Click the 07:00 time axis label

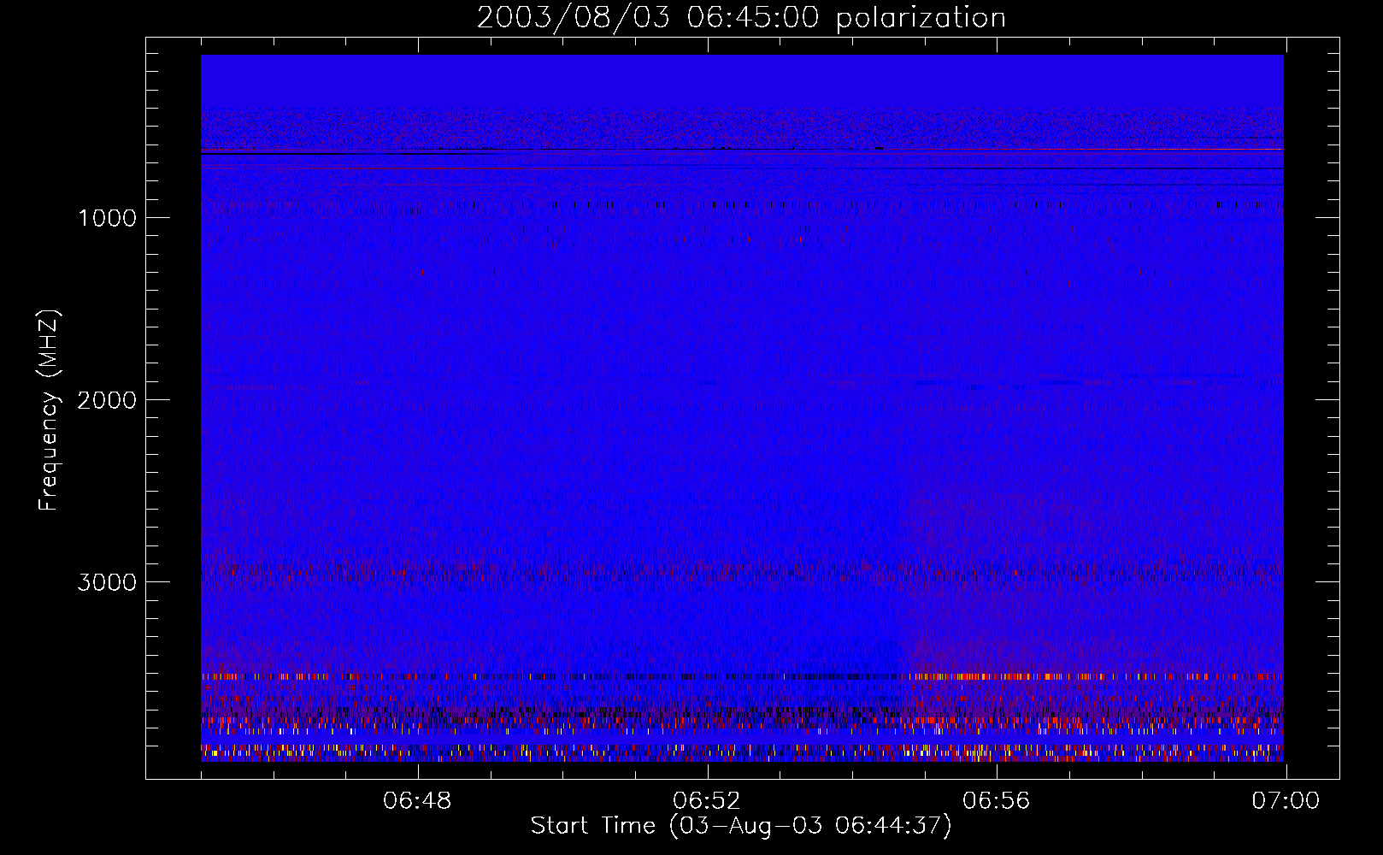(1286, 801)
